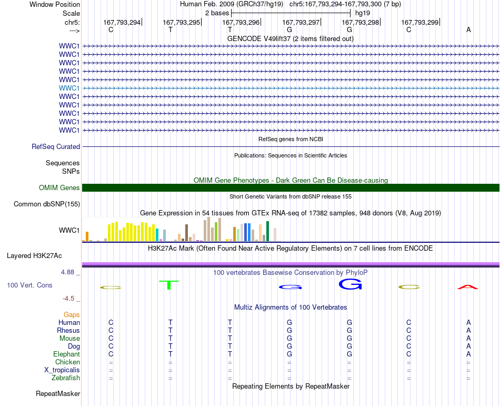Viewport: 500px width, 406px height.
Task: Click the GTEx WWC1 expression bar chart
Action: (181, 229)
